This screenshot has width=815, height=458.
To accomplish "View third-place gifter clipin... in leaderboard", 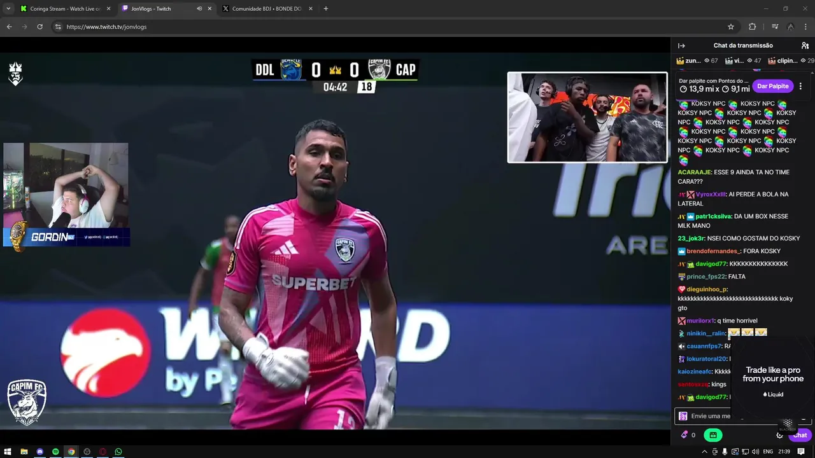I will point(791,60).
